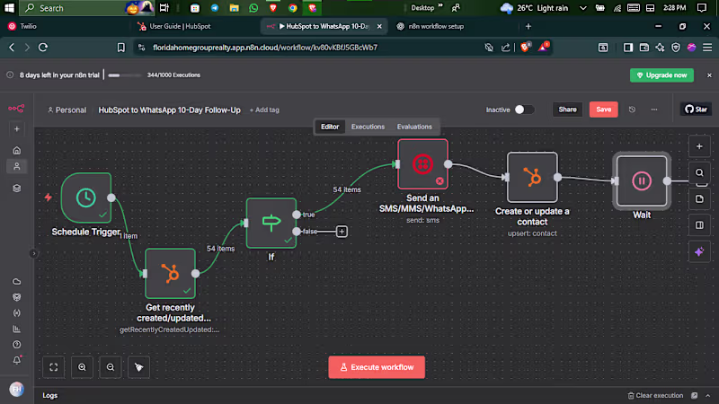Viewport: 719px width, 404px height.
Task: Open the templates box icon
Action: coord(16,297)
